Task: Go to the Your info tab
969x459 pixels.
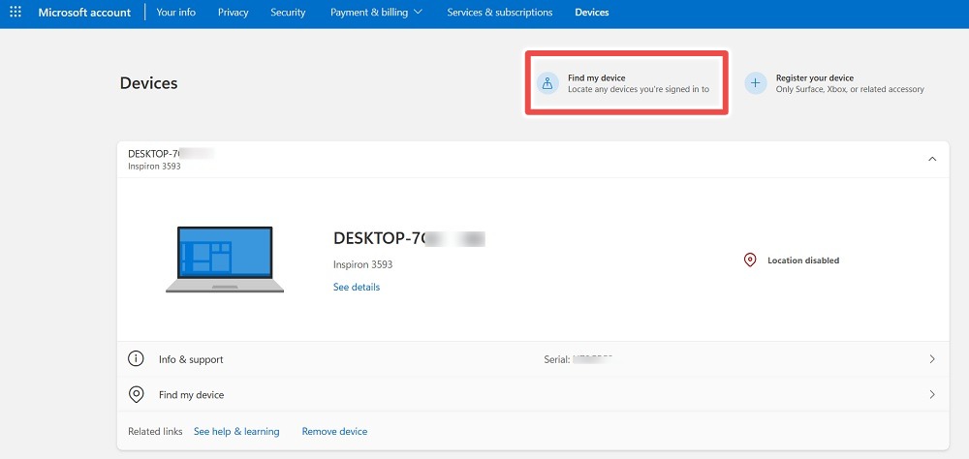Action: (176, 13)
